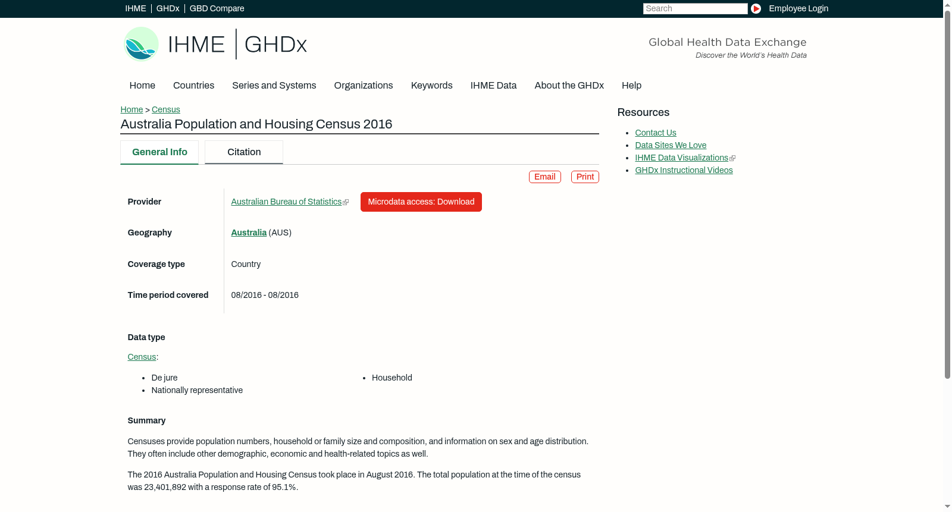The height and width of the screenshot is (512, 952).
Task: Click the Employee Login link
Action: [798, 8]
